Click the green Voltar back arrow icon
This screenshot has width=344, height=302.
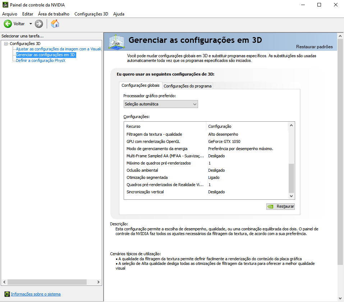coord(8,24)
